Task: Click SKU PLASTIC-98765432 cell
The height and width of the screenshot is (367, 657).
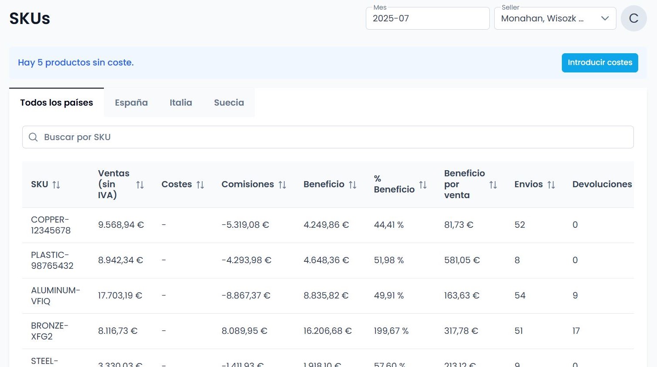Action: (52, 261)
